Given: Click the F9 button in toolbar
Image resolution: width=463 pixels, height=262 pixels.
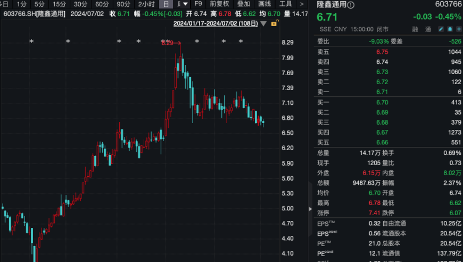Looking at the screenshot, I should [x=198, y=4].
